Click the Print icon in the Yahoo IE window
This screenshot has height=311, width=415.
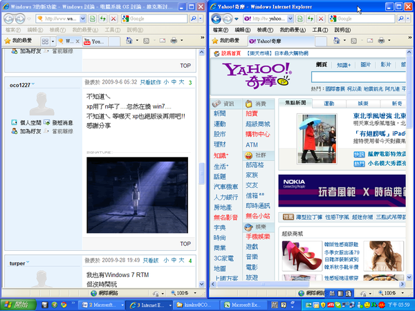click(381, 41)
